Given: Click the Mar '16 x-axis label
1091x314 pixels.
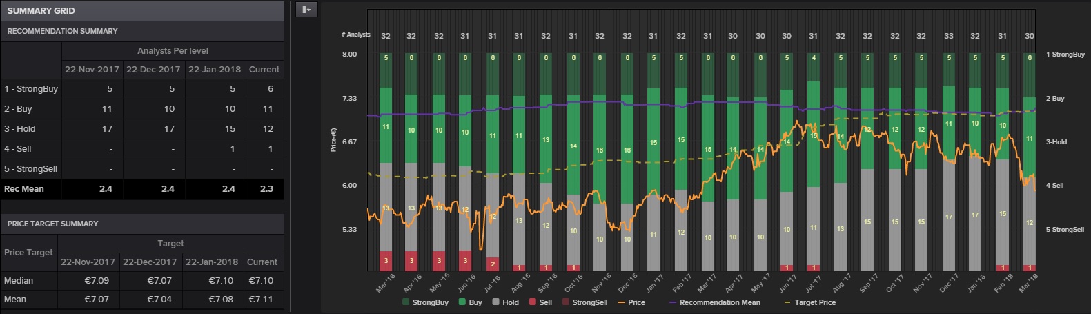Looking at the screenshot, I should click(x=385, y=283).
